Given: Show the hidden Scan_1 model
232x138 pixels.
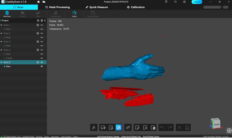Looking at the screenshot, I should coord(42,25).
